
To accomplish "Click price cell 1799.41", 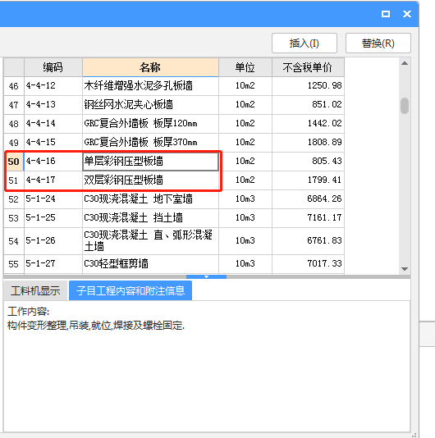I will click(x=308, y=180).
